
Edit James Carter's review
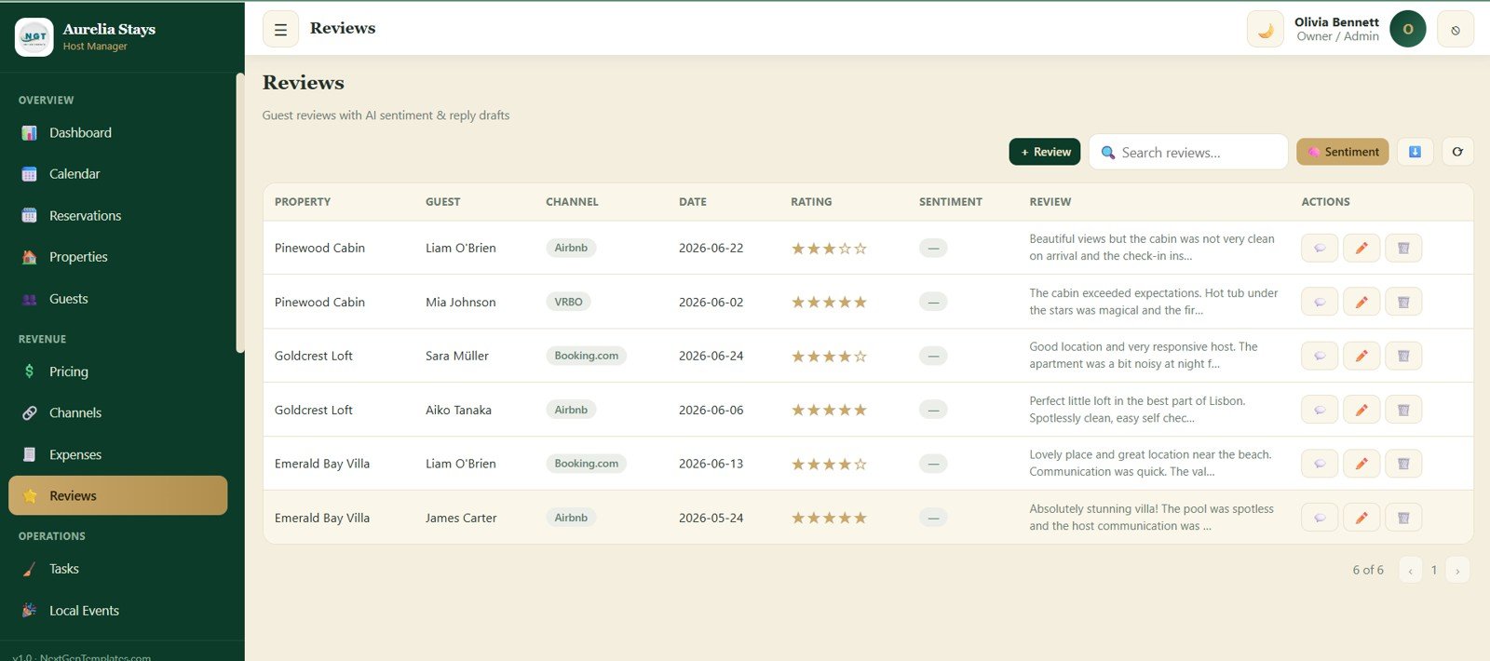(1361, 518)
